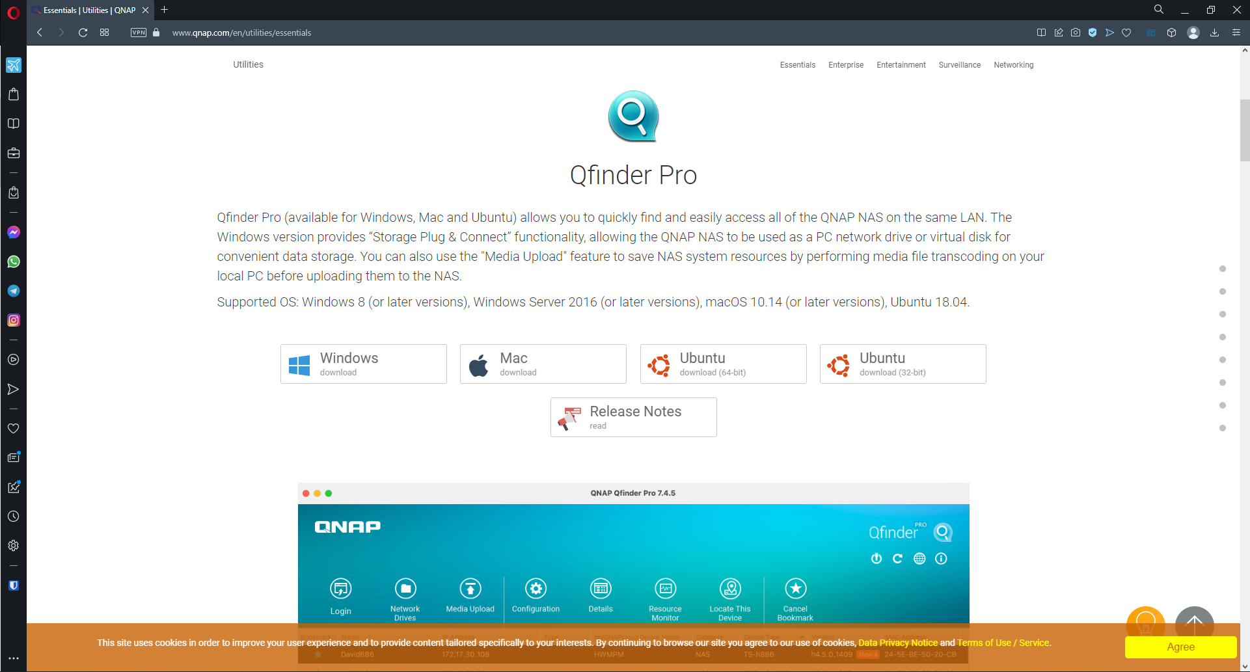Go back to previous page
Screen dimensions: 1250x672
click(40, 33)
